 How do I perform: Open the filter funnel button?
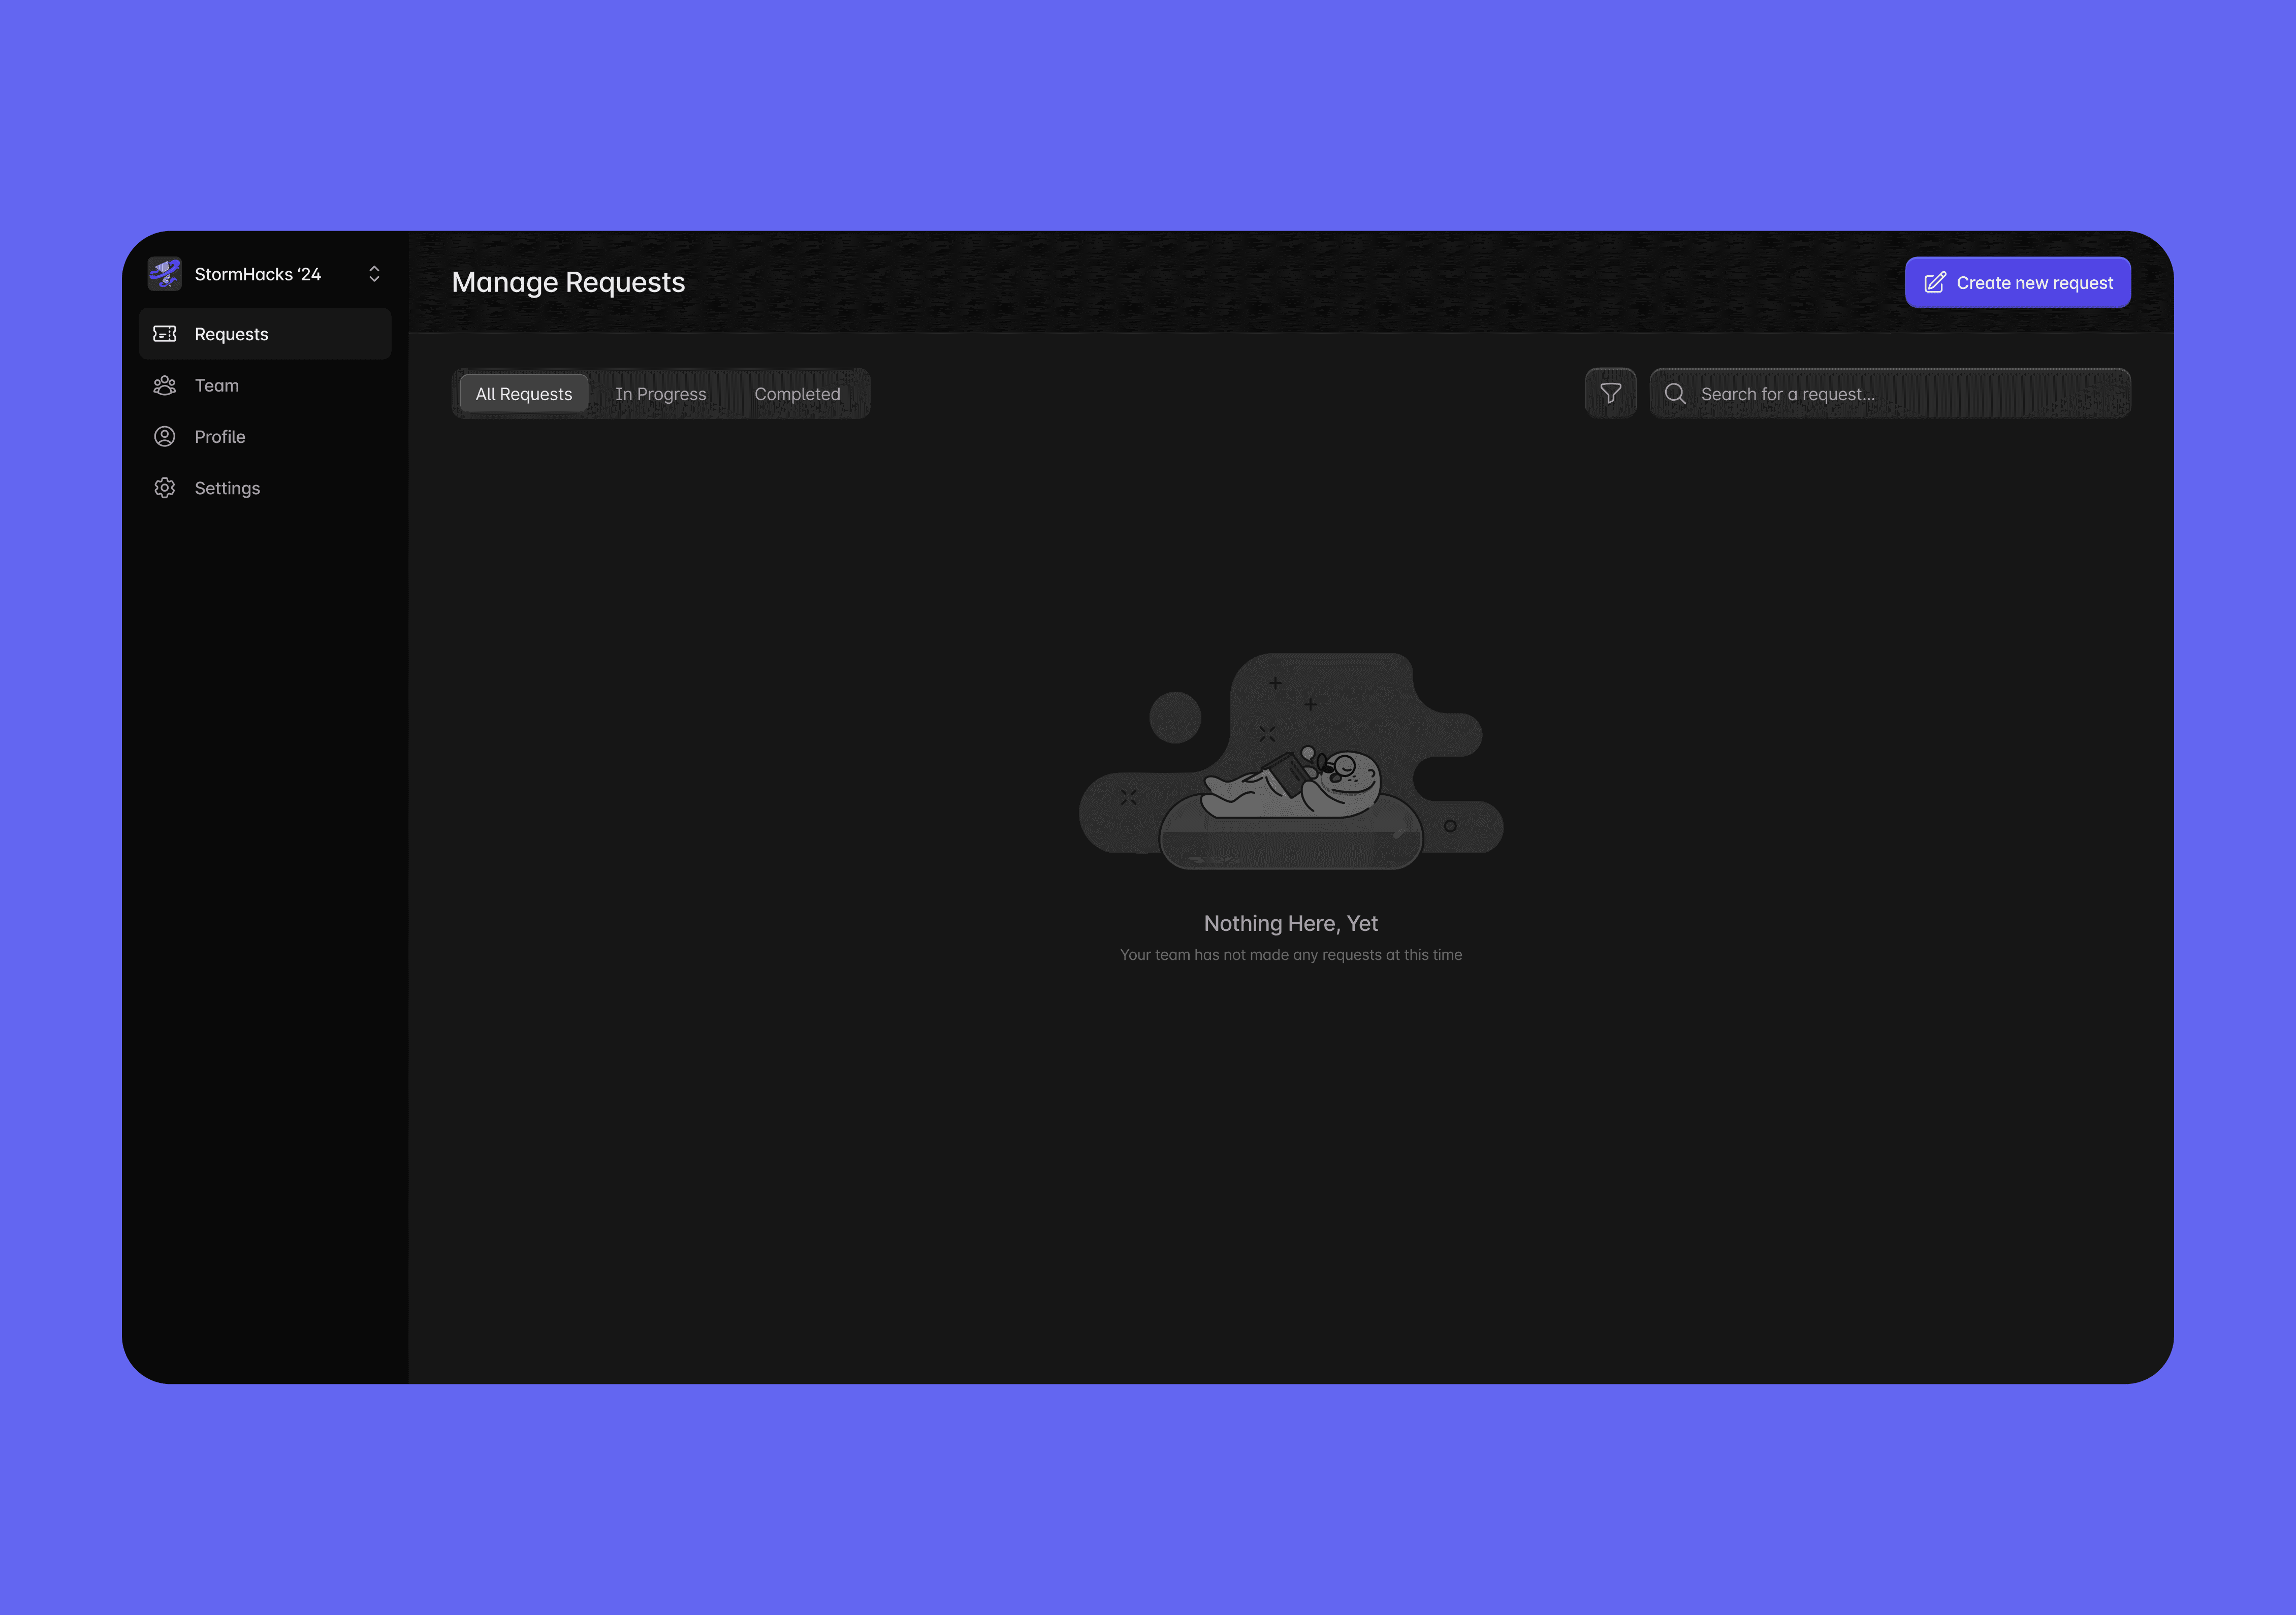1610,393
